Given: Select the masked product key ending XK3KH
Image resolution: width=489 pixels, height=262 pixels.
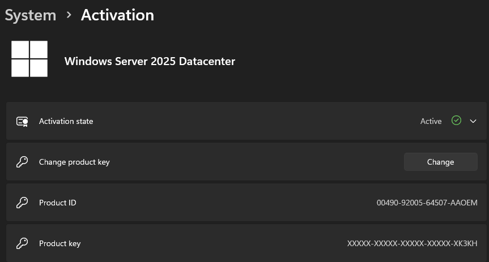Looking at the screenshot, I should (x=412, y=244).
